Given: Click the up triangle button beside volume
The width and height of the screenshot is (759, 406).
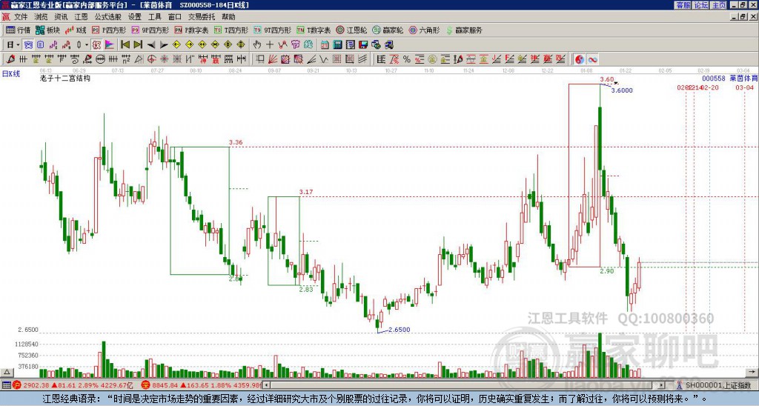Looking at the screenshot, I should click(6, 373).
